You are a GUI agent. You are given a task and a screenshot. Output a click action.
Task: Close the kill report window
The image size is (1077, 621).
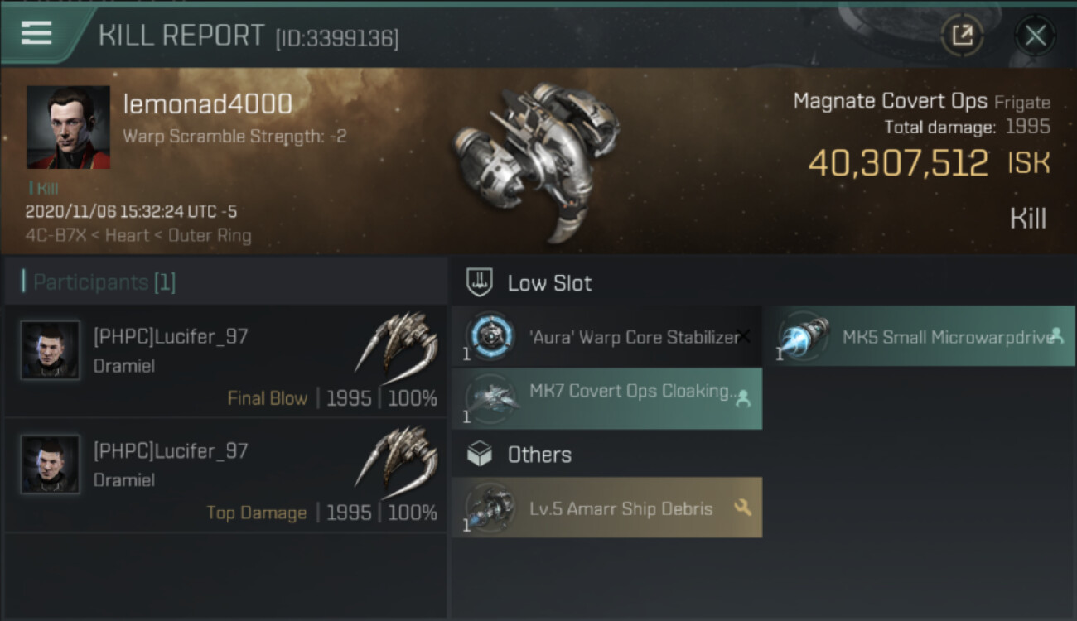pyautogui.click(x=1035, y=35)
